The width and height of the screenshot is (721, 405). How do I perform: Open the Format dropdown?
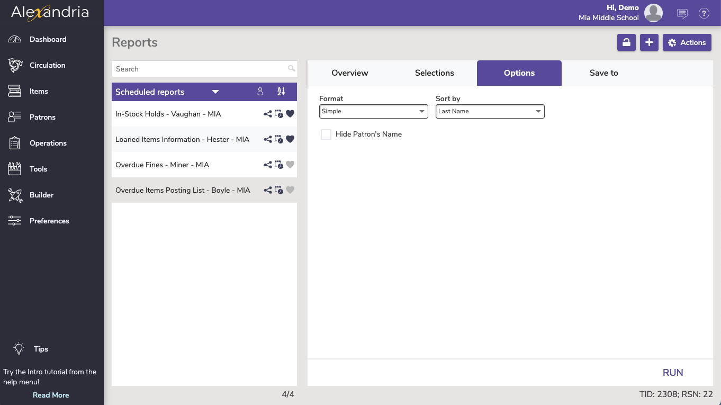pos(373,111)
